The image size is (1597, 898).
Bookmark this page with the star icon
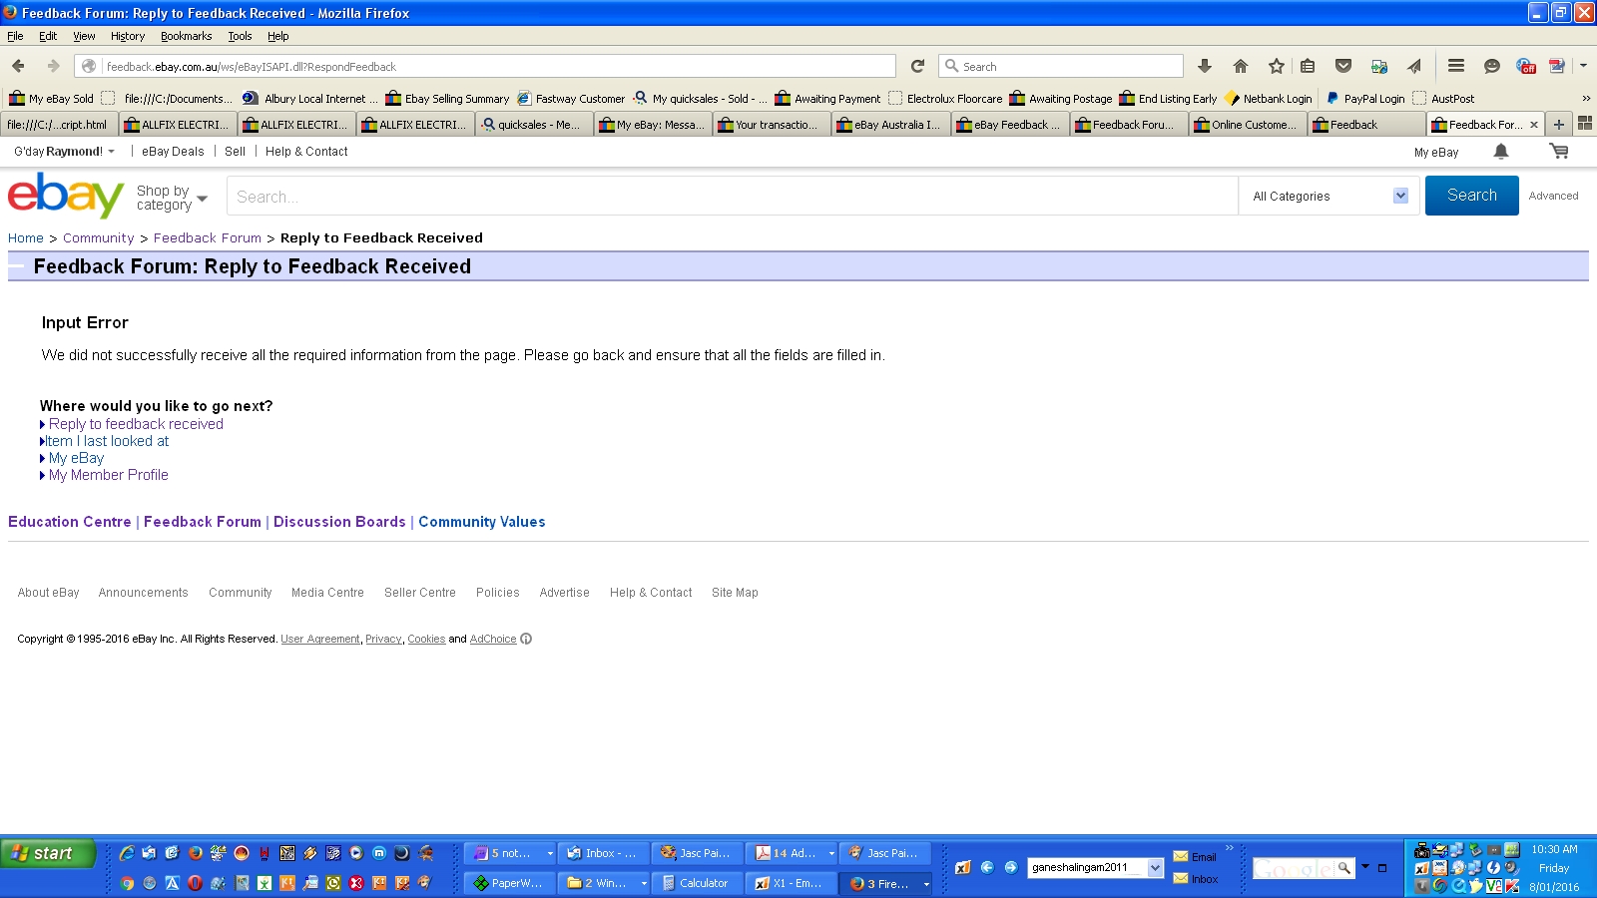[x=1277, y=66]
